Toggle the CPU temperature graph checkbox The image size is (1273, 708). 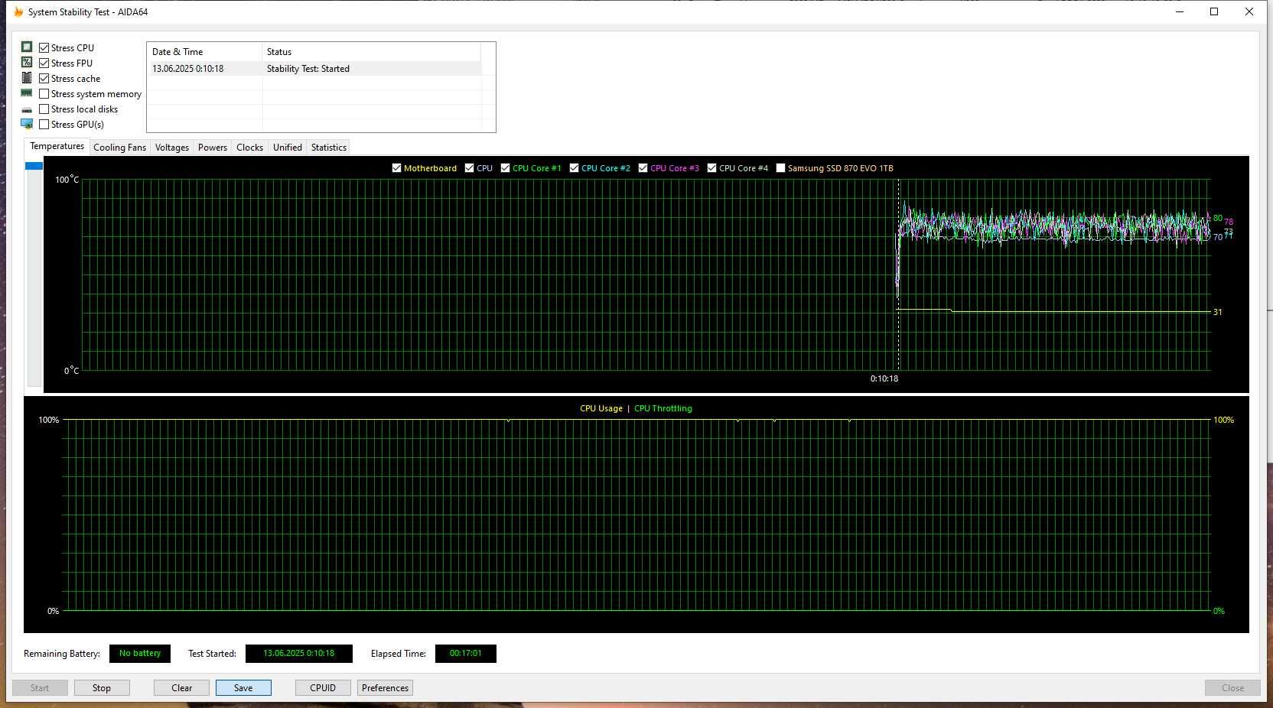469,168
